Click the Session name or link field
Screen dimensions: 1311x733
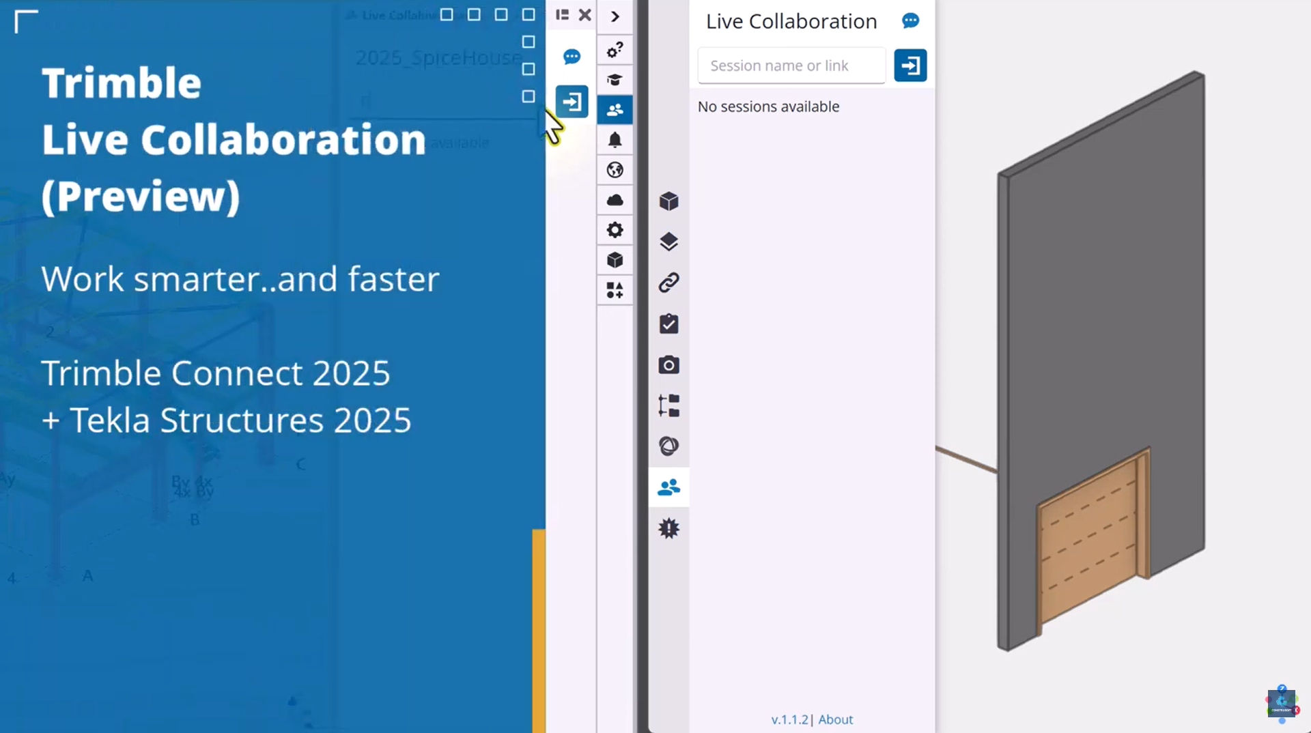coord(791,66)
